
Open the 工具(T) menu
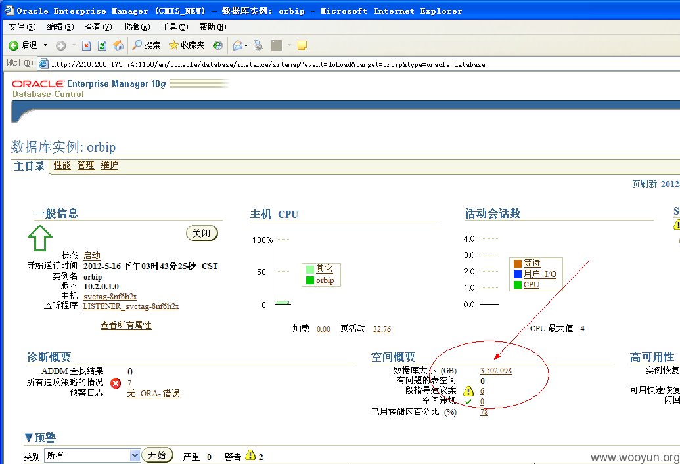click(x=175, y=27)
